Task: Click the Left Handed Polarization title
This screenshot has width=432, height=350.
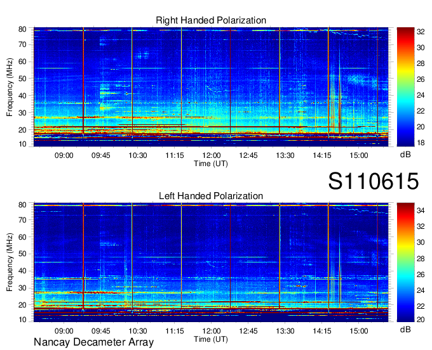Action: [211, 196]
